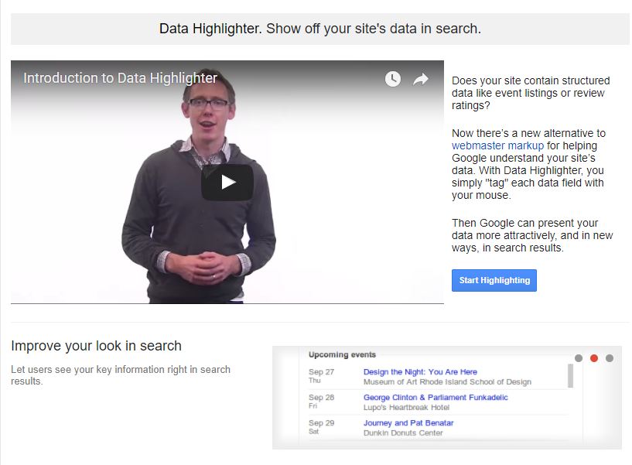Click the Share arrow icon on video
The height and width of the screenshot is (465, 632).
tap(420, 79)
